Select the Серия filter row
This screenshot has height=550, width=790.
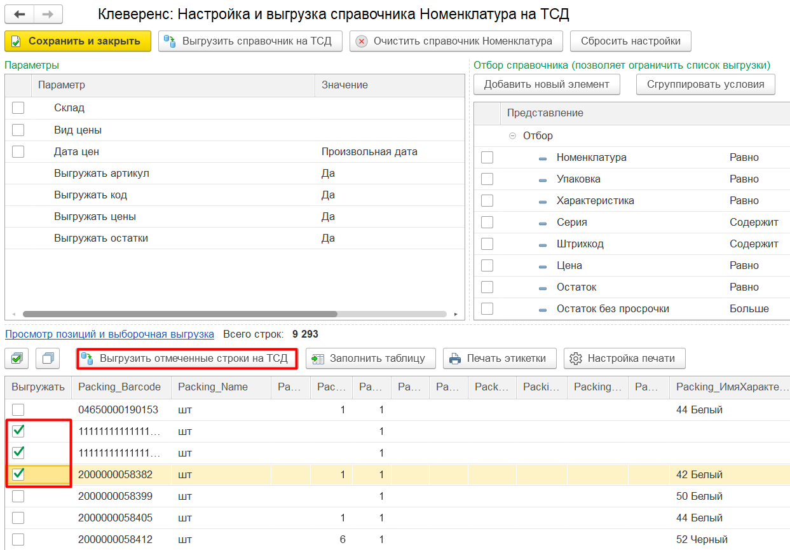pyautogui.click(x=632, y=223)
